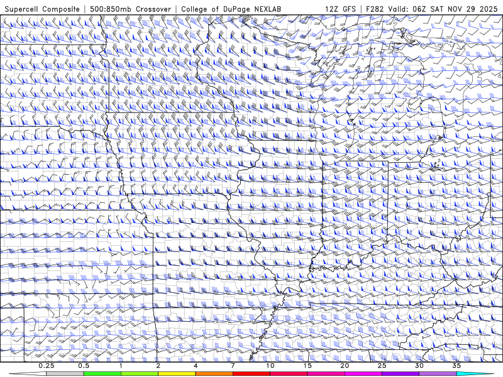Select the gray legend swatch after 0.25

[65, 374]
